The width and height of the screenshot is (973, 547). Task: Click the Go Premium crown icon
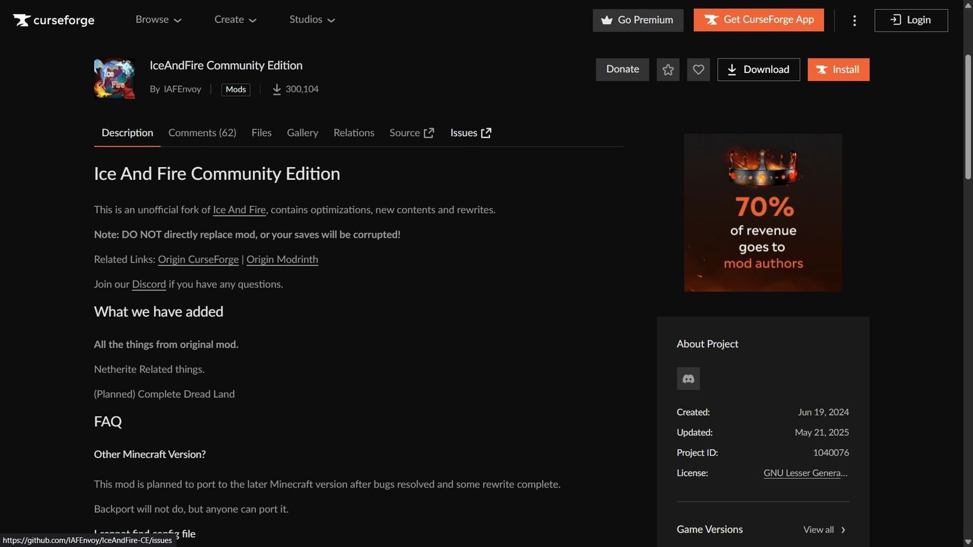coord(606,20)
